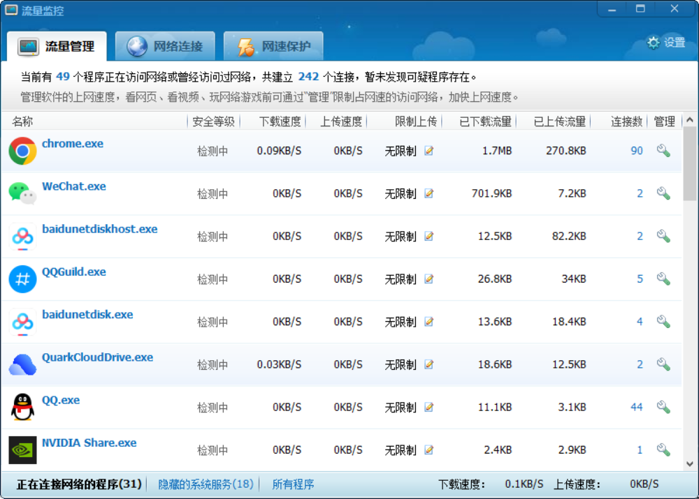699x499 pixels.
Task: Click the scrollbar down arrow
Action: pos(690,463)
